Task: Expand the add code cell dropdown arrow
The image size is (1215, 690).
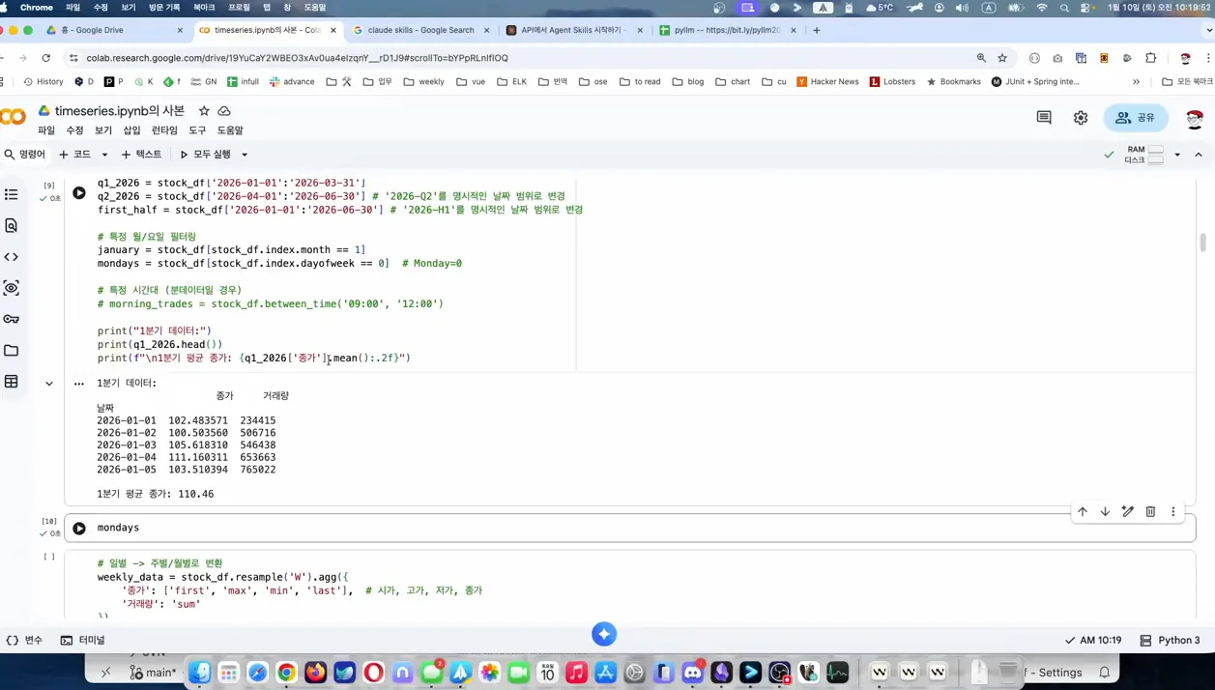Action: (x=104, y=155)
